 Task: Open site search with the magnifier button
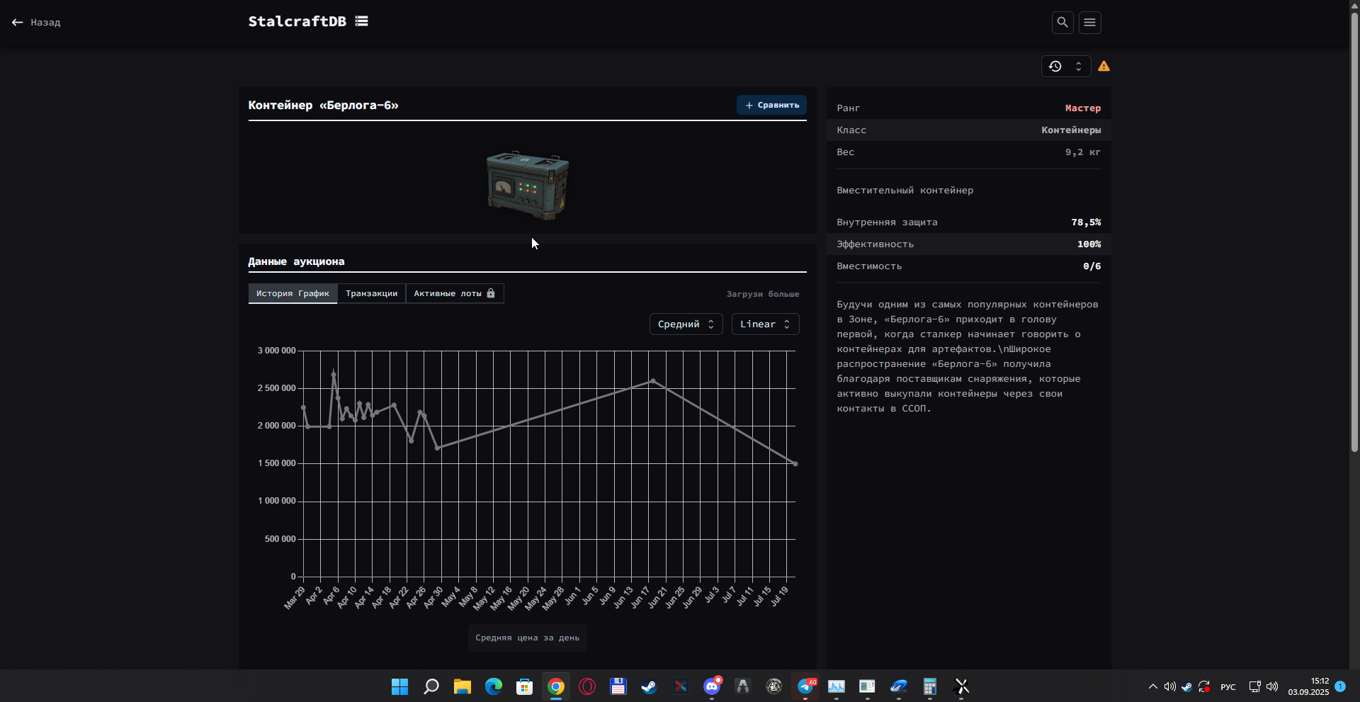point(1062,23)
